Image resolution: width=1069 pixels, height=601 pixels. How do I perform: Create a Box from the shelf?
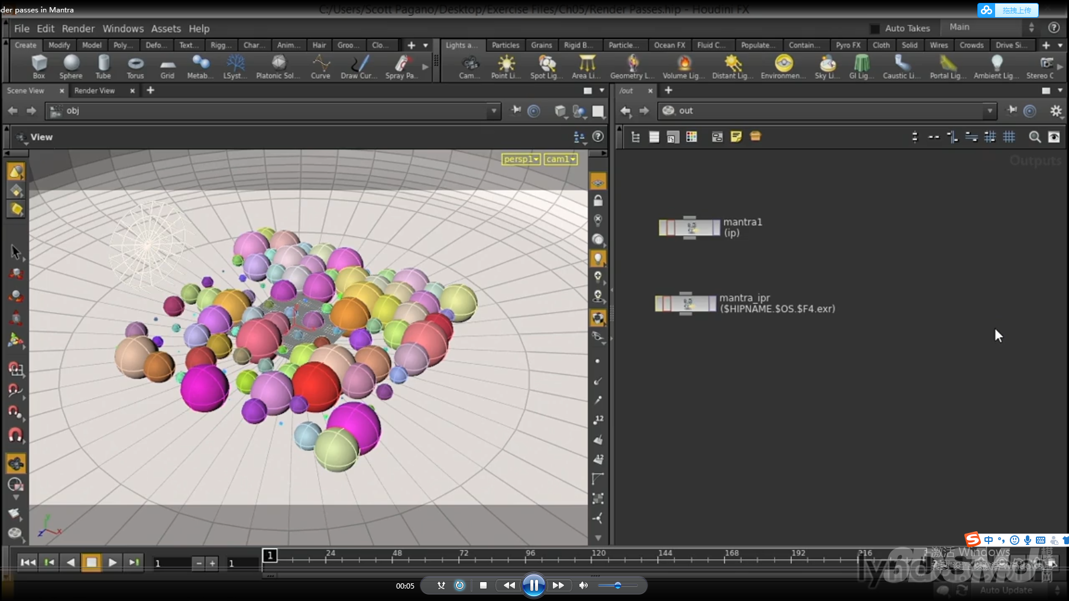(39, 66)
